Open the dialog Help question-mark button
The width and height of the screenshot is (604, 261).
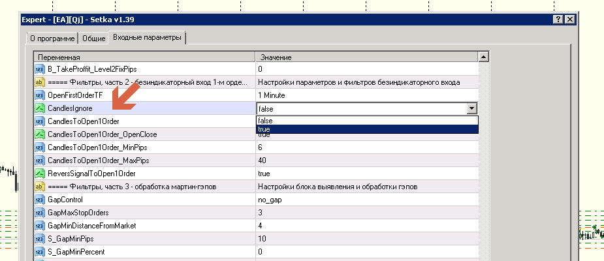tap(558, 20)
